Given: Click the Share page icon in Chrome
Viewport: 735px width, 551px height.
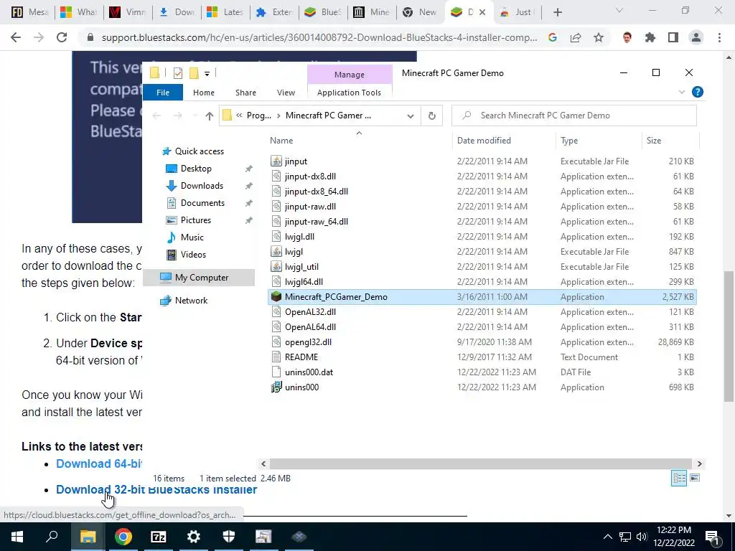Looking at the screenshot, I should pos(576,37).
